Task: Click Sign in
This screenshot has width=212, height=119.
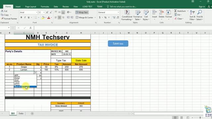Action: (202, 7)
